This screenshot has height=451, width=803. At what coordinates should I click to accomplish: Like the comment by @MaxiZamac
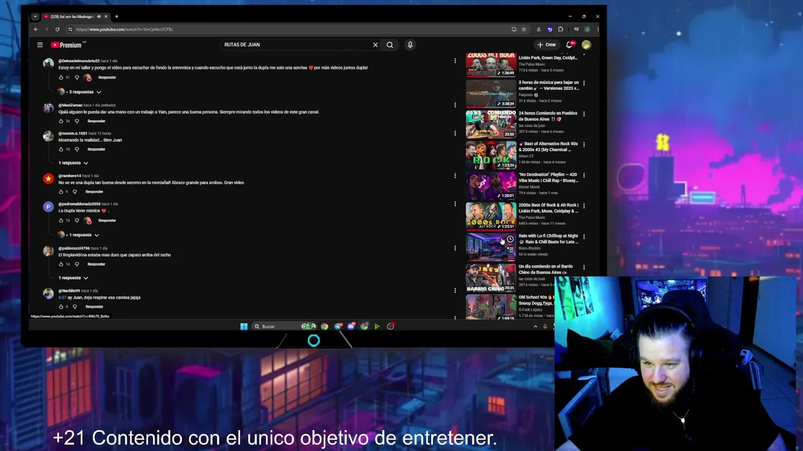click(61, 121)
